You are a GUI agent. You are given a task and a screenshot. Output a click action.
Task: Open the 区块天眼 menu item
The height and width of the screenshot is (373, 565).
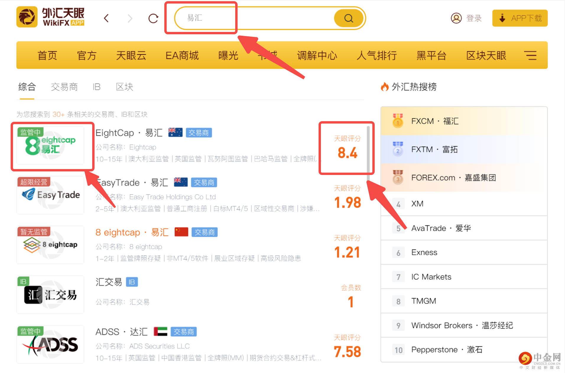(x=486, y=55)
